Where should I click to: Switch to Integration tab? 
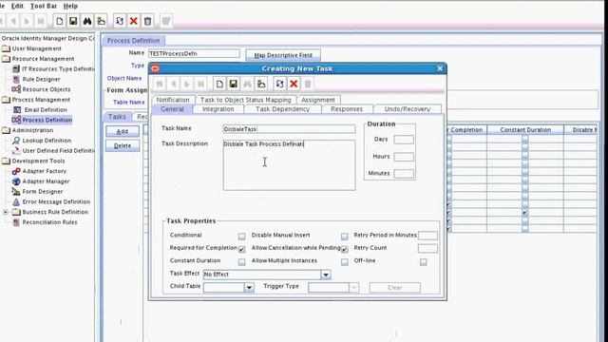tap(218, 109)
